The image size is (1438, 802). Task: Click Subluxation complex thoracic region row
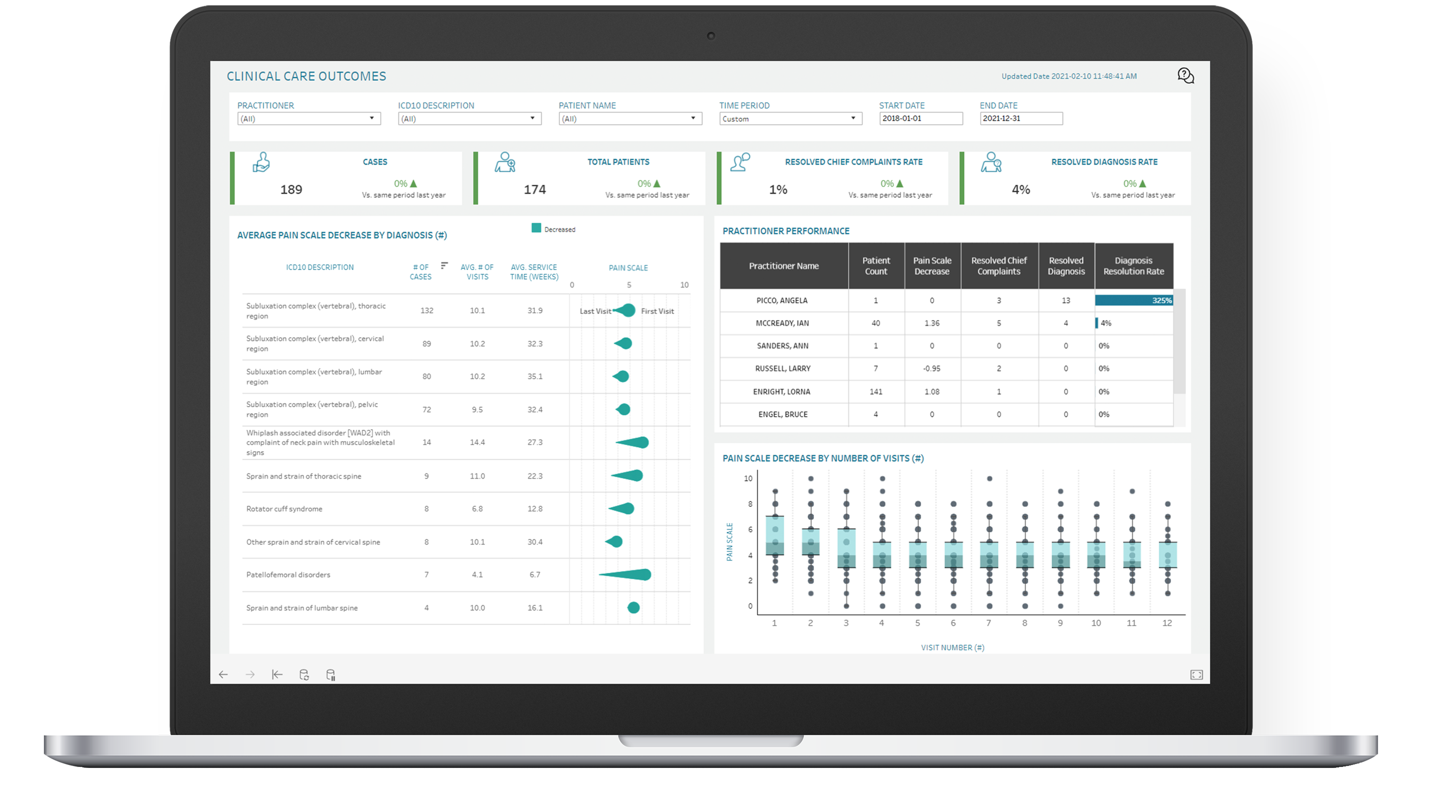466,310
